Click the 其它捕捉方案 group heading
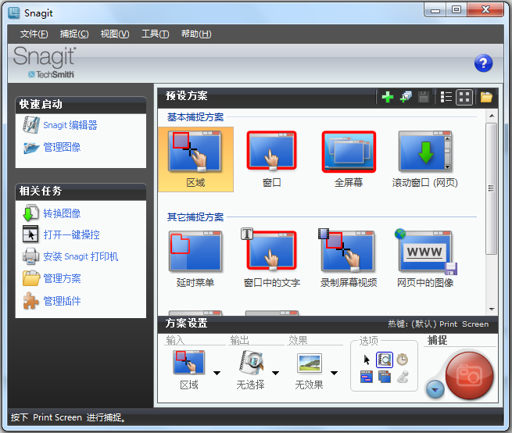Screen dimensions: 512x433 click(x=195, y=216)
